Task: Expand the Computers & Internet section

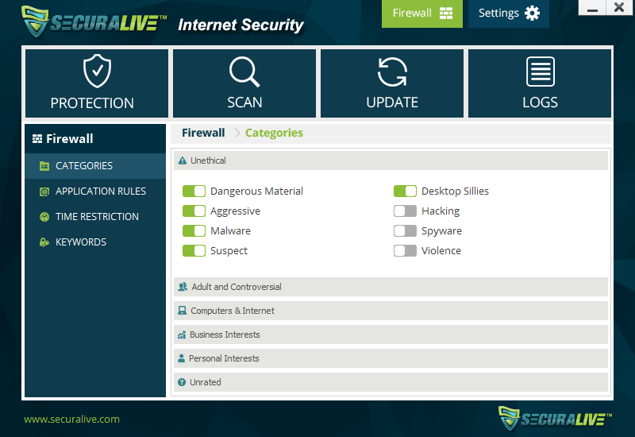Action: pyautogui.click(x=391, y=311)
